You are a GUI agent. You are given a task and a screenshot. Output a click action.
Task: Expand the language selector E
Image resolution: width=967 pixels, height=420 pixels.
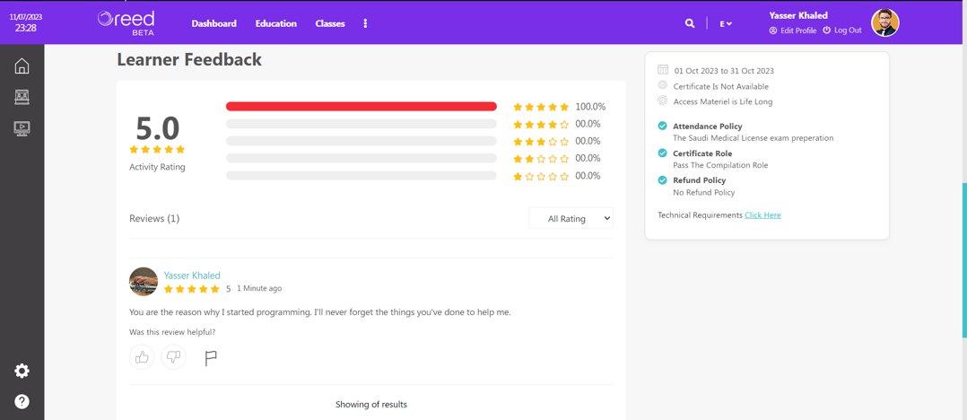click(x=726, y=23)
